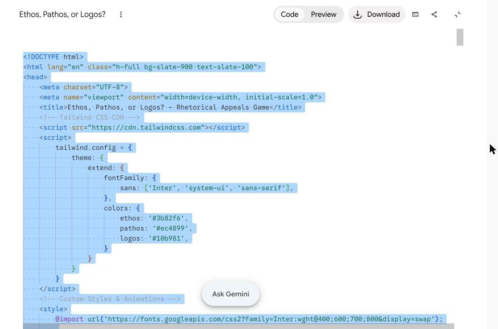498x329 pixels.
Task: Click the '@import url' Google Fonts line
Action: tap(249, 319)
